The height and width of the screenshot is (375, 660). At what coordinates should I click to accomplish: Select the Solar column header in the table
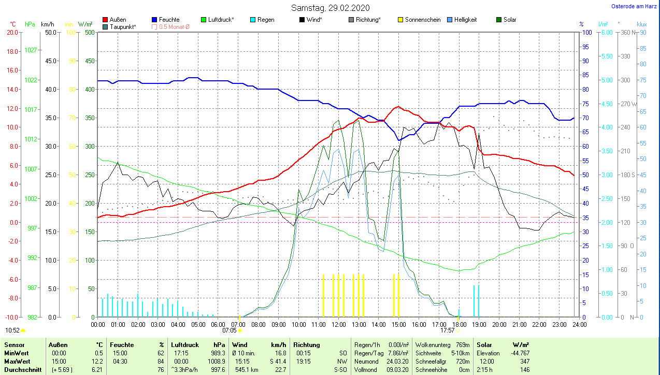coord(484,345)
